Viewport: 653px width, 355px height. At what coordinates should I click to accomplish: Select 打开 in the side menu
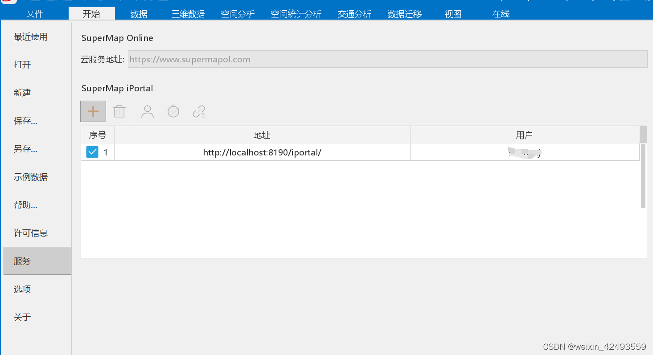point(37,65)
